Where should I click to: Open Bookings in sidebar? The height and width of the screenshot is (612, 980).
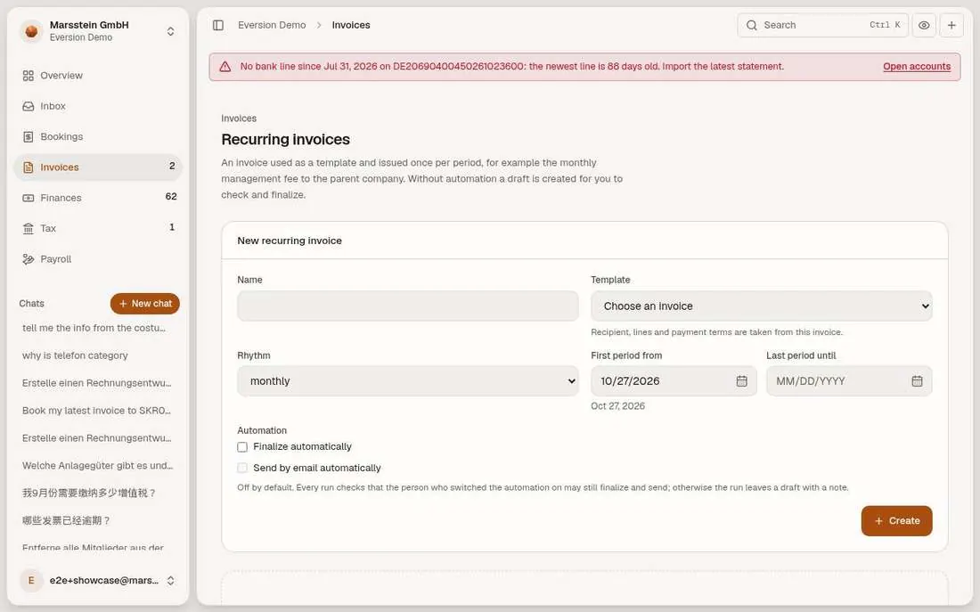click(x=98, y=137)
